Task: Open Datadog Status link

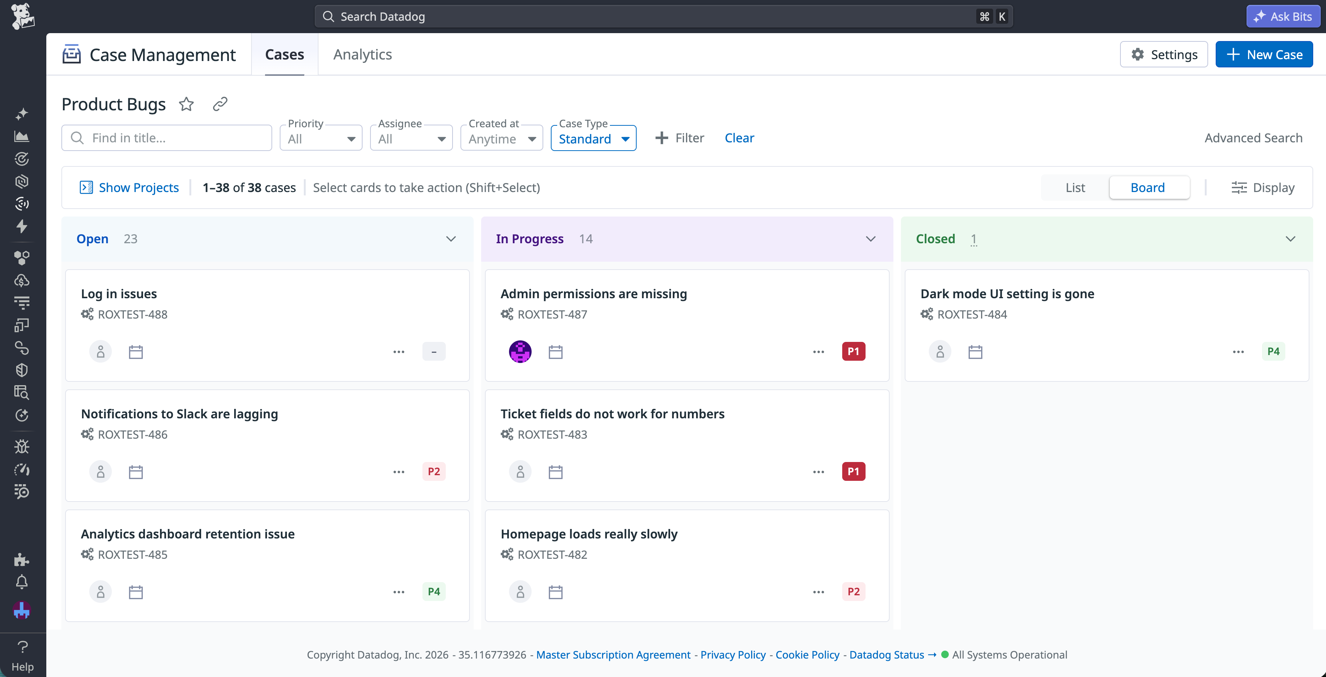Action: [x=893, y=655]
